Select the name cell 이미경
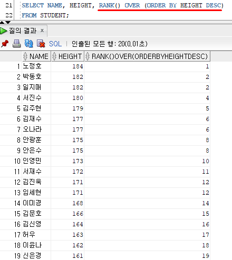The width and height of the screenshot is (232, 260). (36, 203)
